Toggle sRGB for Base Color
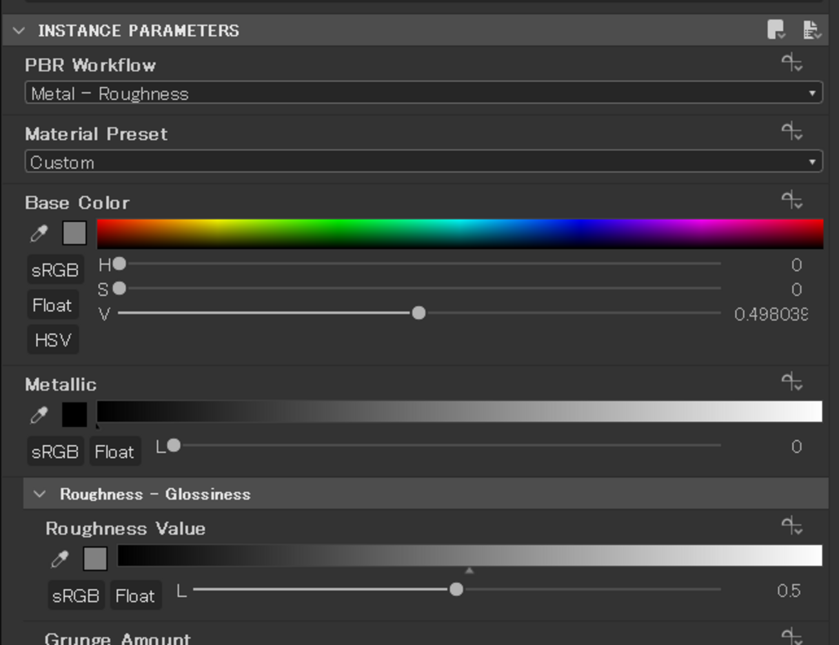839x645 pixels. coord(55,270)
